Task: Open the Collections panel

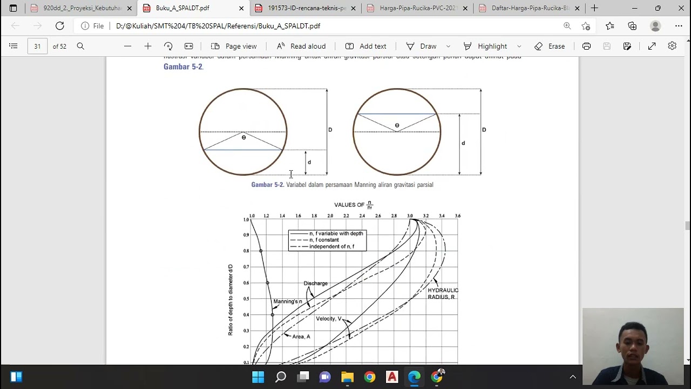Action: 632,26
